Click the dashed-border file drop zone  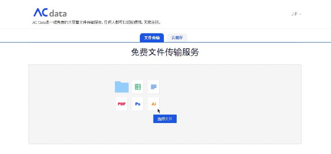(165, 104)
